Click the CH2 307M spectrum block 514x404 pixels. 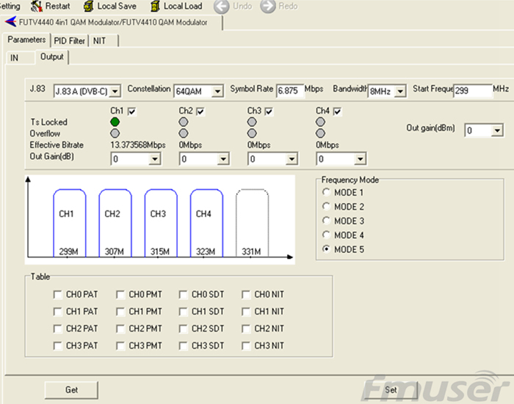click(115, 223)
